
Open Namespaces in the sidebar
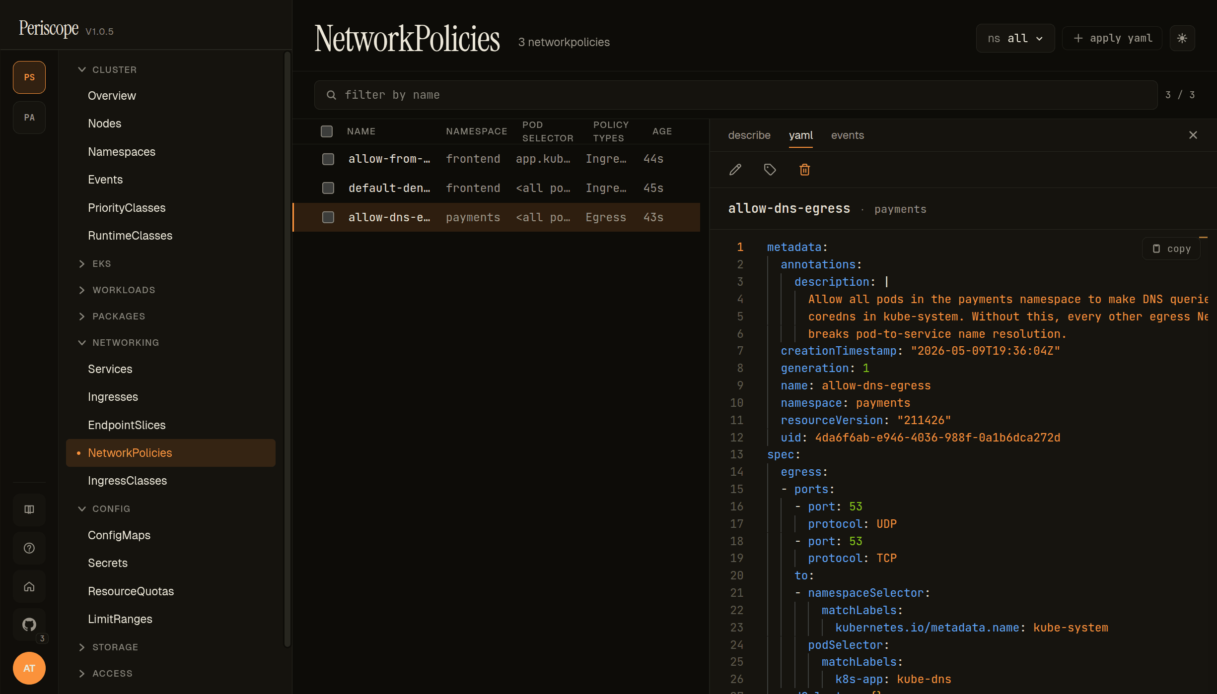[171, 152]
